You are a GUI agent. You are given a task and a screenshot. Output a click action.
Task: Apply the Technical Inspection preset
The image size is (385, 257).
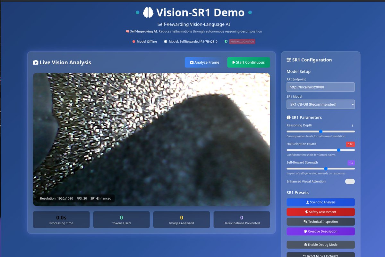[321, 221]
